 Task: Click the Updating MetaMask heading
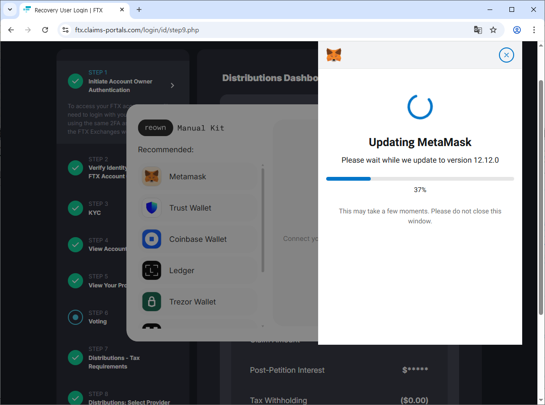pos(420,142)
